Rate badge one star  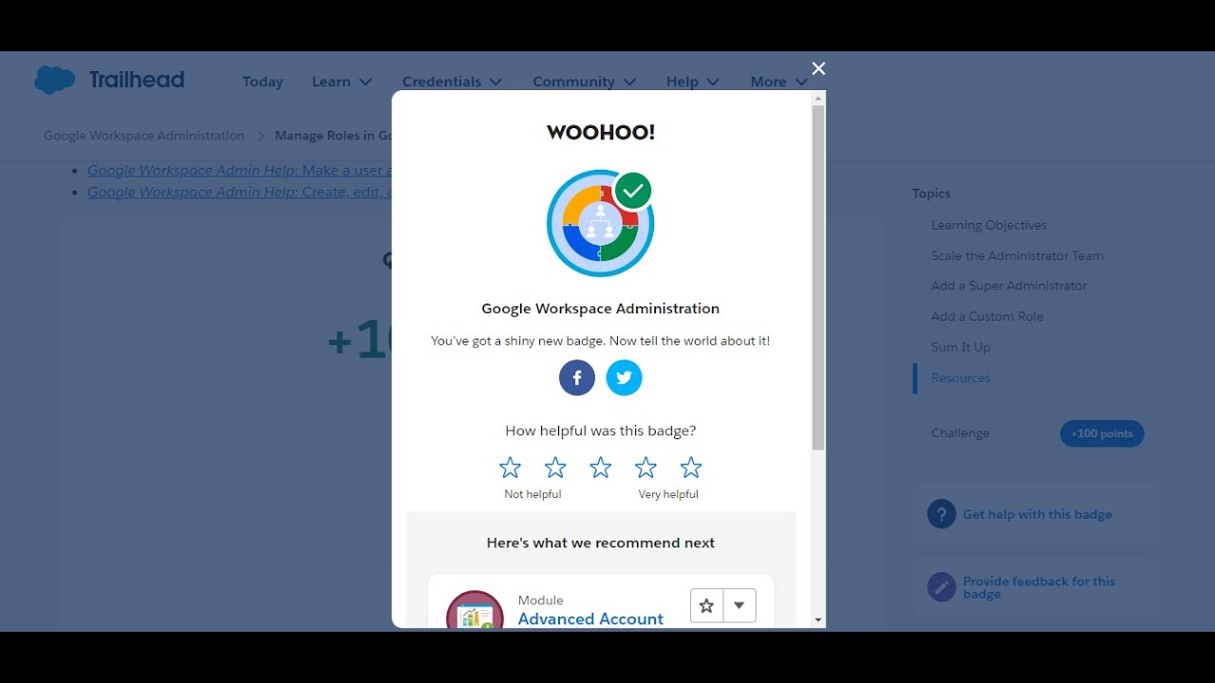click(x=510, y=468)
